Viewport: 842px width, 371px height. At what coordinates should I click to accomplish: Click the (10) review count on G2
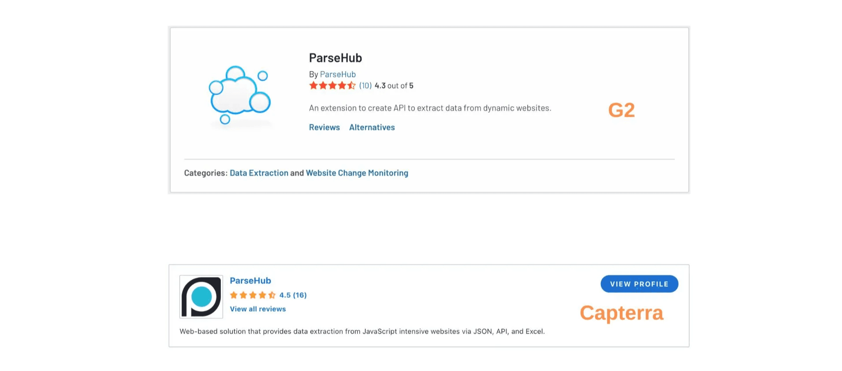click(365, 85)
